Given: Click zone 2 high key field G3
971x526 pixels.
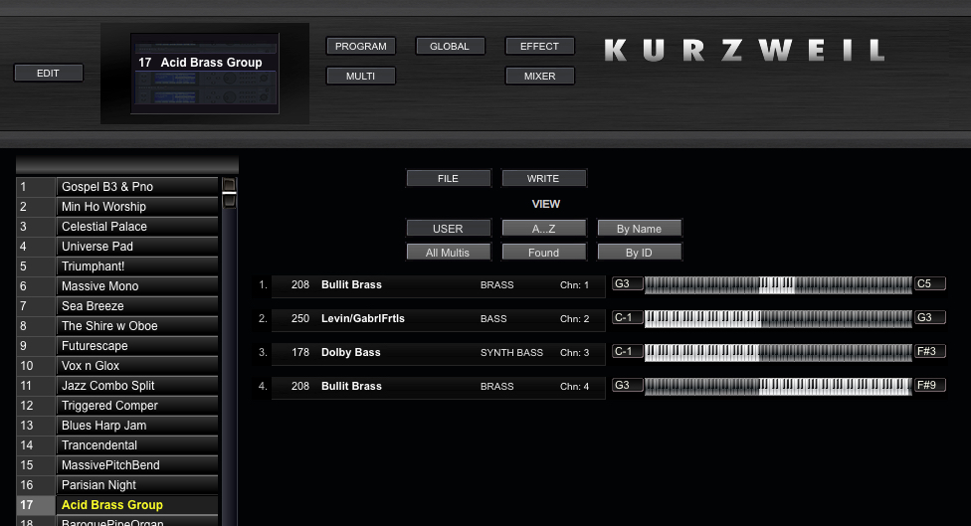Looking at the screenshot, I should point(930,317).
